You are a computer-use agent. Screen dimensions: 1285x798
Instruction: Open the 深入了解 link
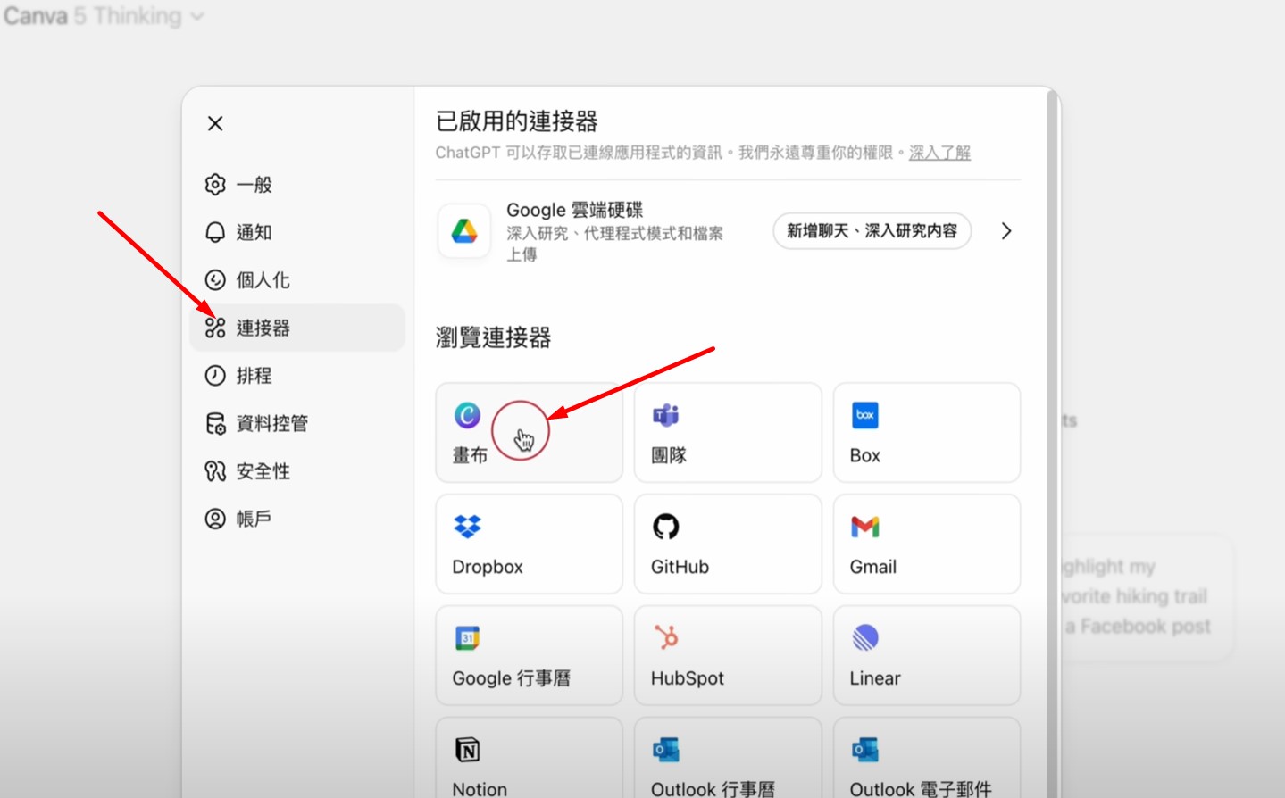[x=939, y=153]
